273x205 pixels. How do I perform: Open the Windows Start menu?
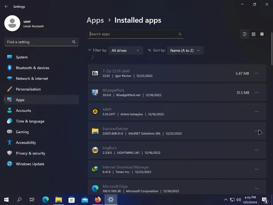(x=6, y=200)
